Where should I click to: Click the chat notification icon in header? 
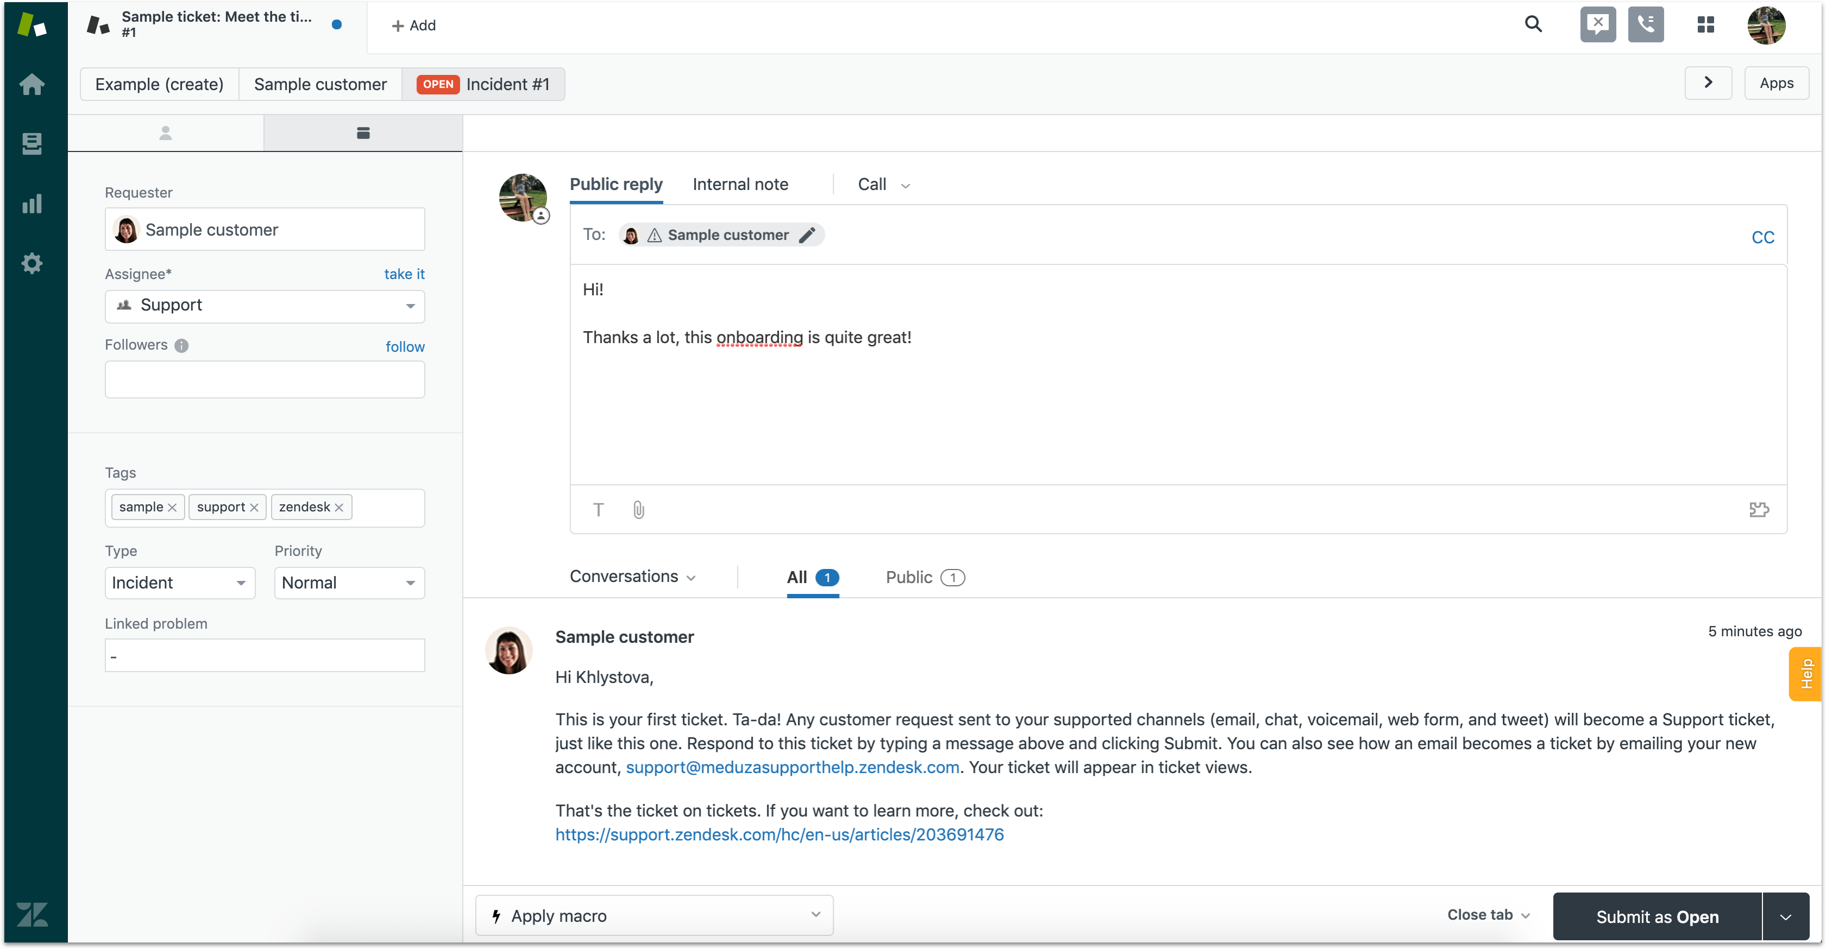click(x=1598, y=24)
